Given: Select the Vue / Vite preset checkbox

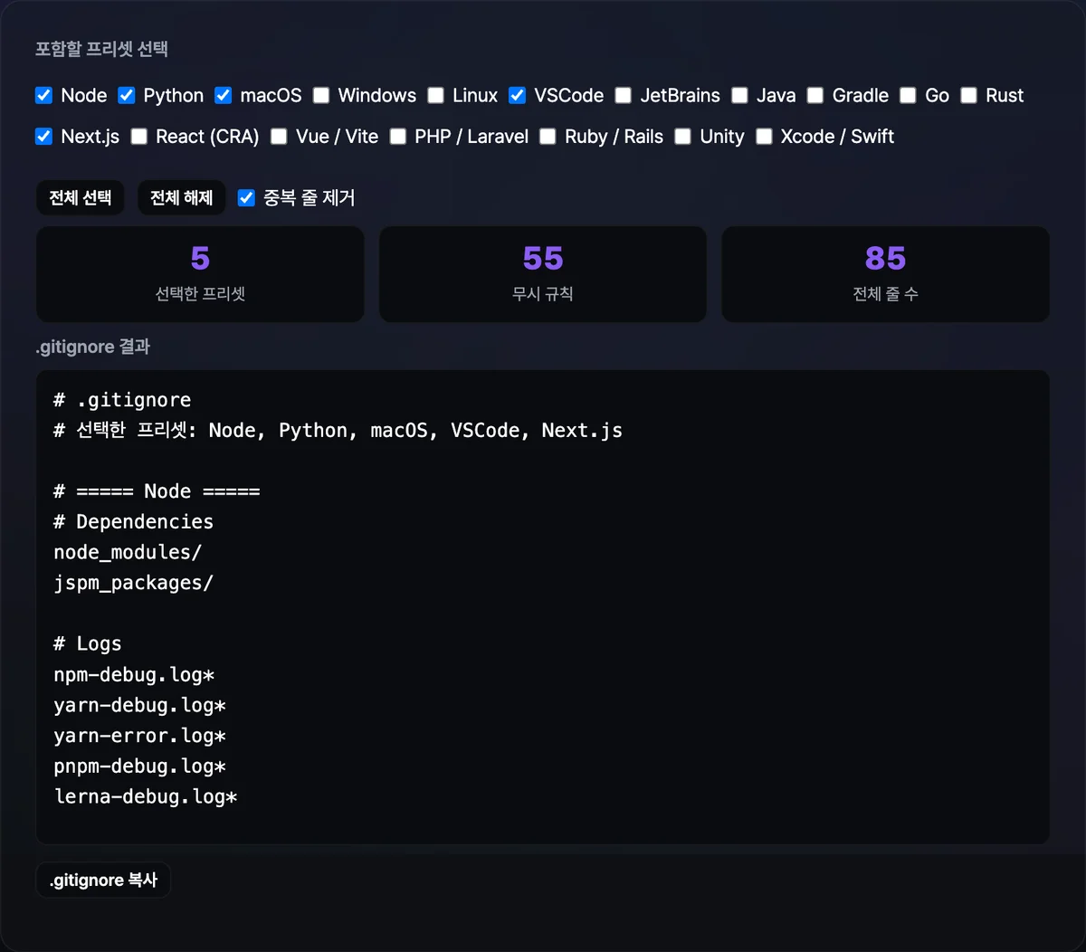Looking at the screenshot, I should pos(279,136).
